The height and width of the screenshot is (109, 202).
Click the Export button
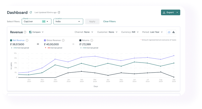pos(170,12)
